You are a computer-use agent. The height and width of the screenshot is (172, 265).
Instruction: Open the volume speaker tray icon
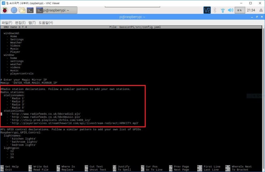click(230, 10)
